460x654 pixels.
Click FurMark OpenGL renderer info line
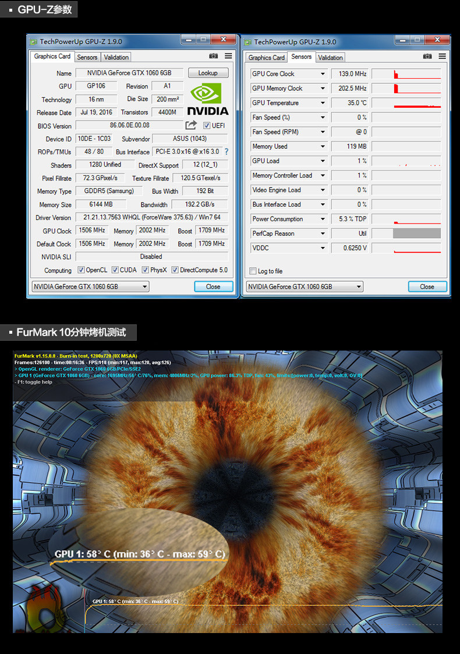click(77, 369)
